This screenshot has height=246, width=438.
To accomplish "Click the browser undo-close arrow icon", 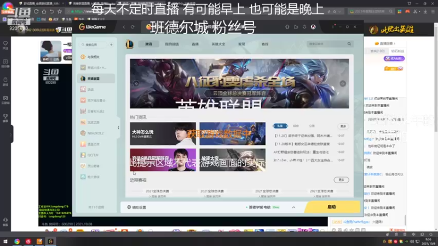I will pyautogui.click(x=51, y=11).
